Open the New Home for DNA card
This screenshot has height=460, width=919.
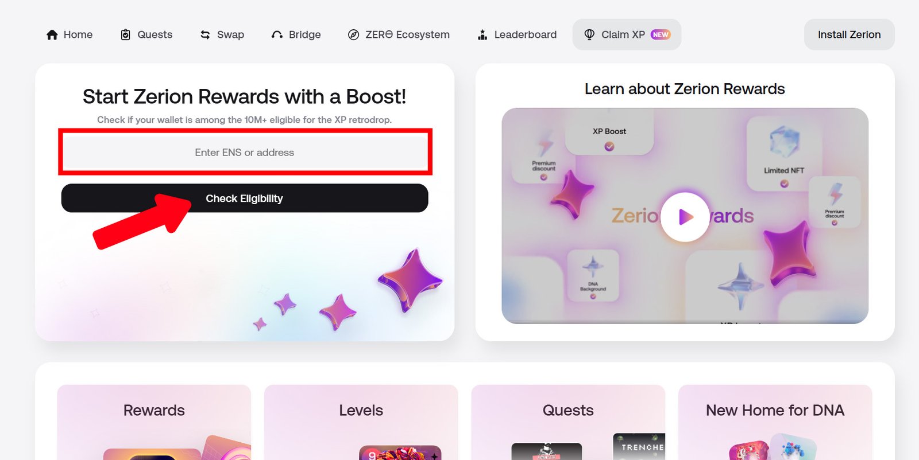(x=775, y=422)
